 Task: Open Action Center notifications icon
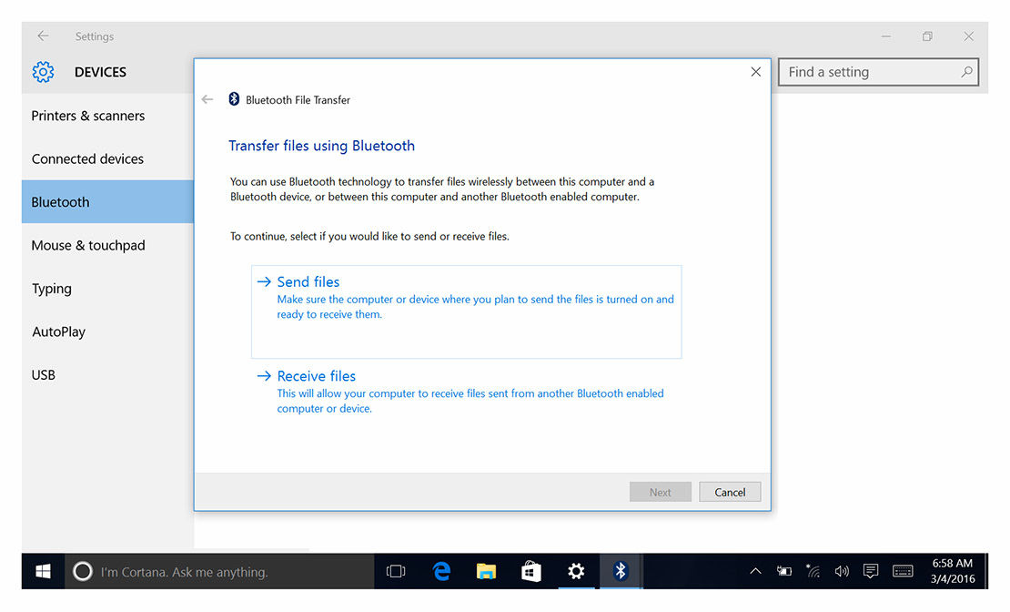point(871,571)
